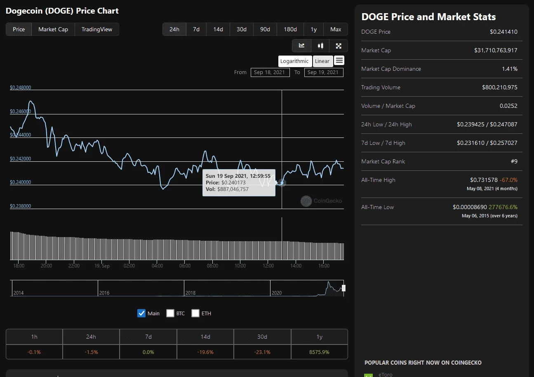
Task: Click the 24h change value -1.5%
Action: pos(91,352)
